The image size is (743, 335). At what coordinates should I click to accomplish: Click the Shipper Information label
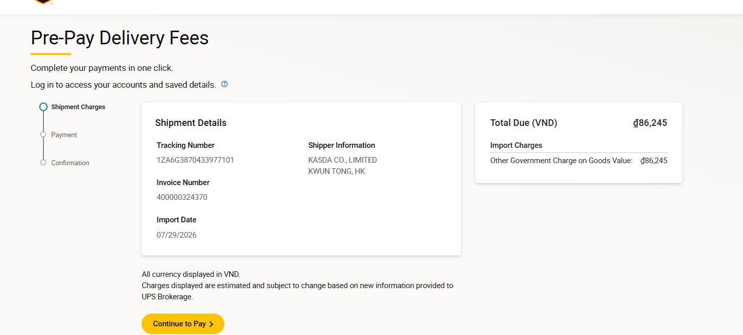point(341,145)
